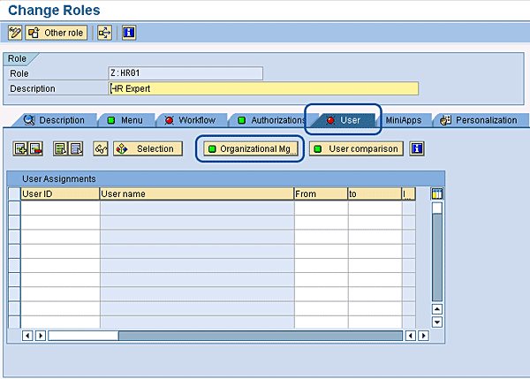Screen dimensions: 530x379
Task: Click the display/change toggle pencil icon
Action: pyautogui.click(x=15, y=33)
